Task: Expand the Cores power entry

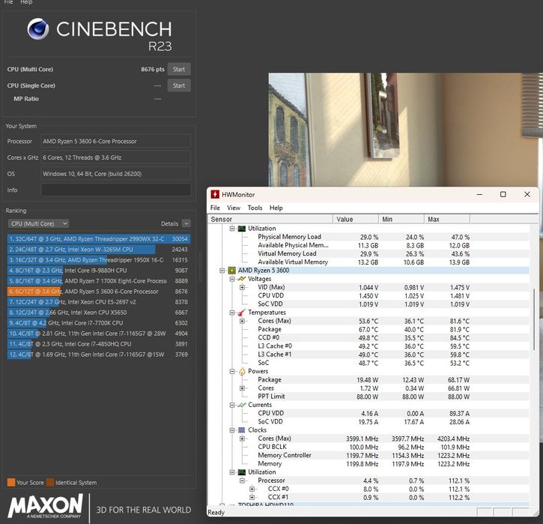Action: point(242,388)
